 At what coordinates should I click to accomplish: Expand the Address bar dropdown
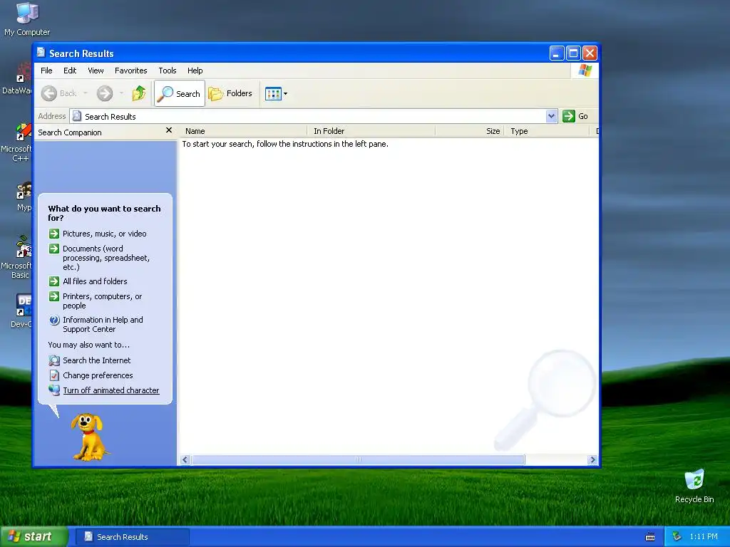click(551, 116)
